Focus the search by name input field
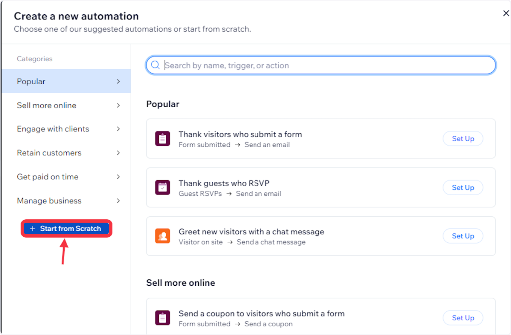Screen dimensions: 511x335 coord(324,65)
